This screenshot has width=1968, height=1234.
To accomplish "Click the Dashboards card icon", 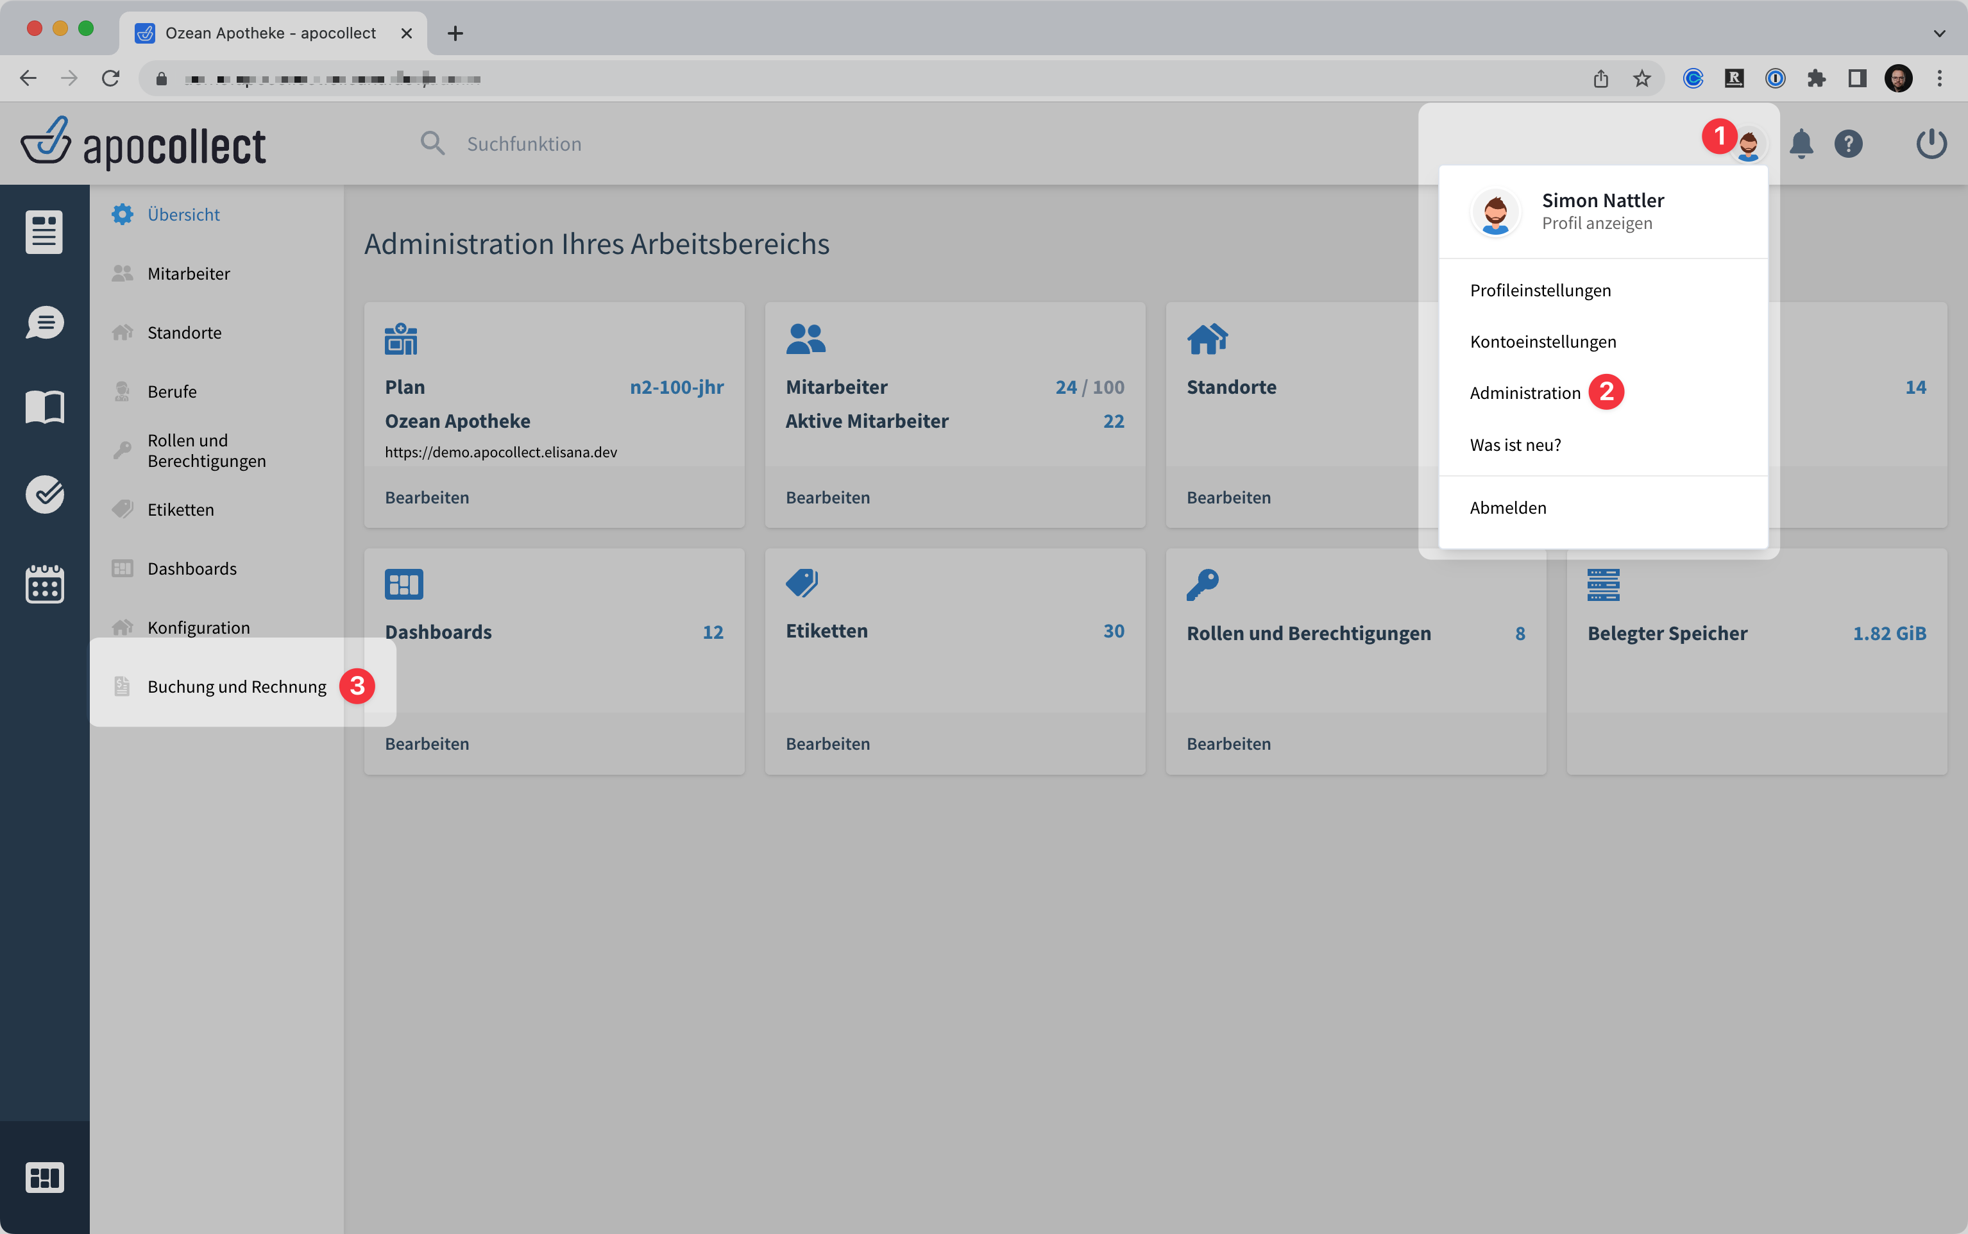I will [404, 584].
